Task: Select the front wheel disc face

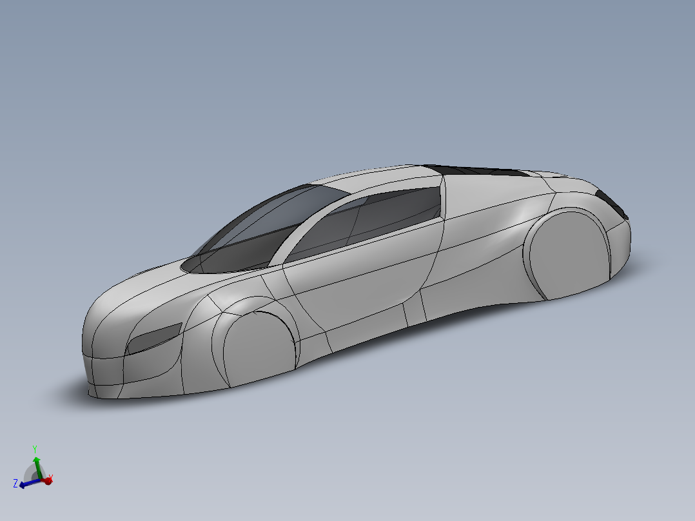Action: [259, 348]
